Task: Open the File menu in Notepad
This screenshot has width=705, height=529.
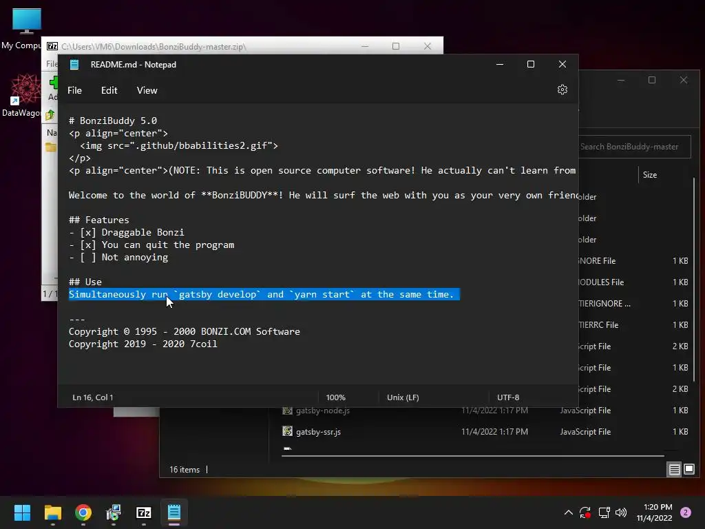Action: pos(74,90)
